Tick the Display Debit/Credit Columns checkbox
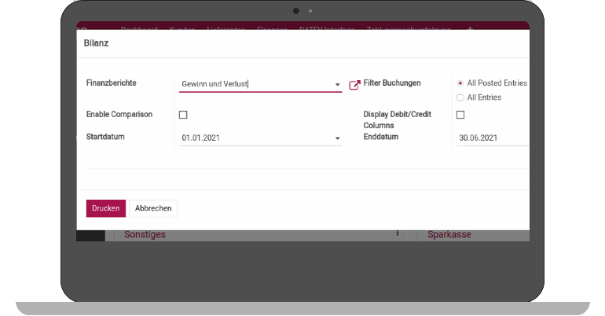 pyautogui.click(x=460, y=115)
